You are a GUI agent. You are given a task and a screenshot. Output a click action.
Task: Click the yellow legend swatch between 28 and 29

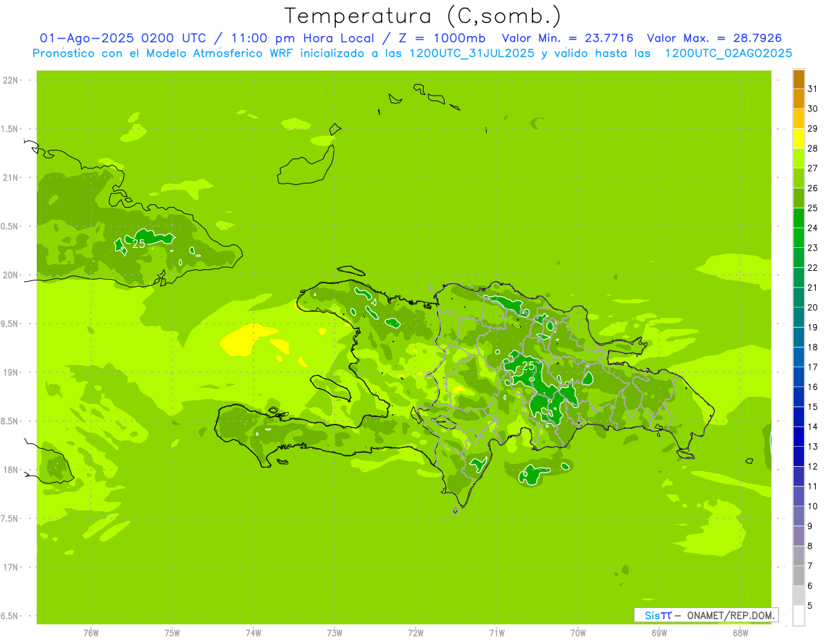[x=798, y=139]
